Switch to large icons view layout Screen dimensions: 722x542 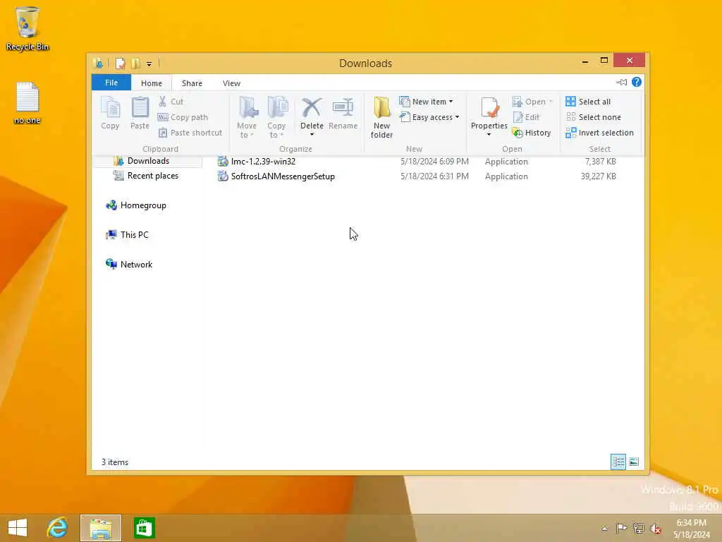pos(634,462)
